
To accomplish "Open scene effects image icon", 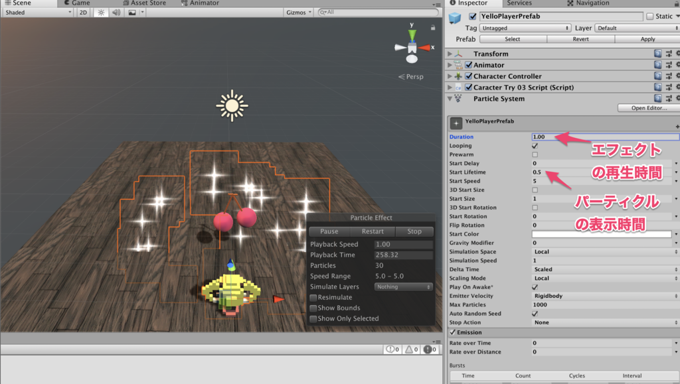I will click(132, 13).
